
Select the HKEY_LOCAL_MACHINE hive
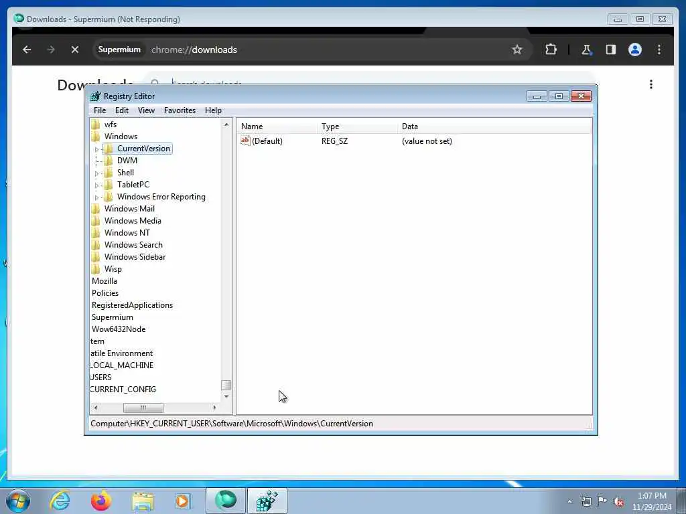coord(122,365)
